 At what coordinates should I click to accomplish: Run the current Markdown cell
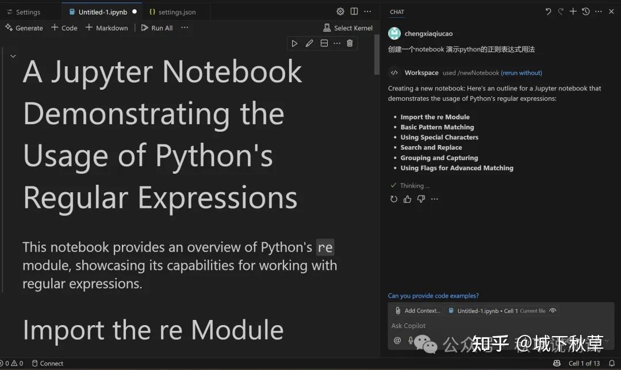(295, 43)
